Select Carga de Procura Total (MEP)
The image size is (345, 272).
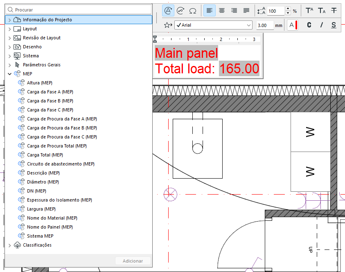pyautogui.click(x=57, y=146)
